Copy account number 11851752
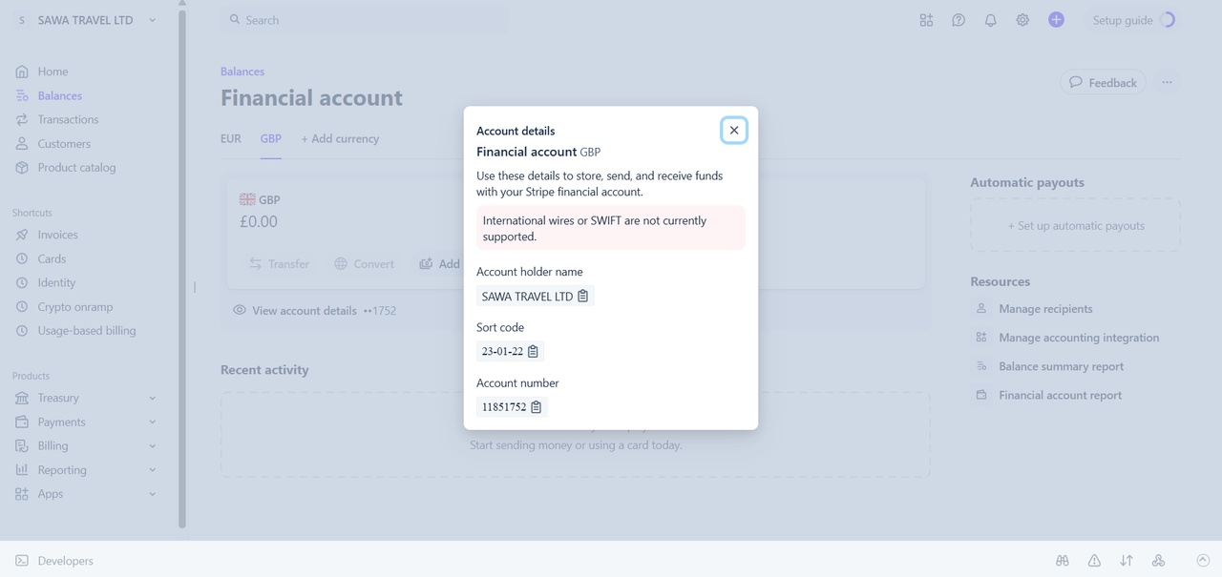 pyautogui.click(x=537, y=407)
